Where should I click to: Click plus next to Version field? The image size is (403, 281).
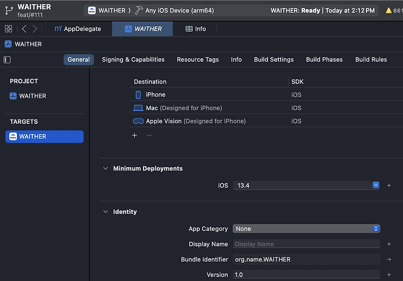389,275
